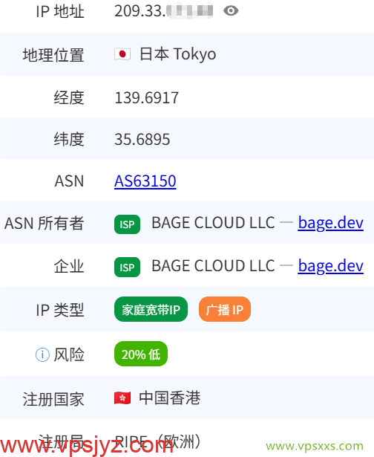Click the Hong Kong flag icon
The image size is (374, 457).
tap(122, 398)
